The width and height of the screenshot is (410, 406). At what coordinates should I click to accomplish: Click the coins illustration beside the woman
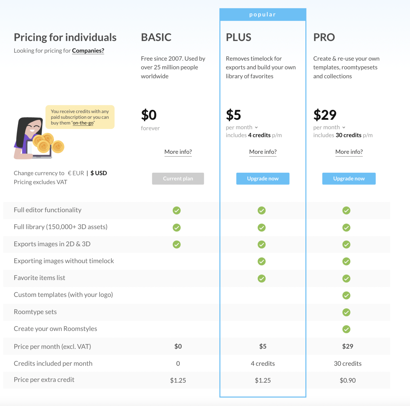pyautogui.click(x=48, y=143)
